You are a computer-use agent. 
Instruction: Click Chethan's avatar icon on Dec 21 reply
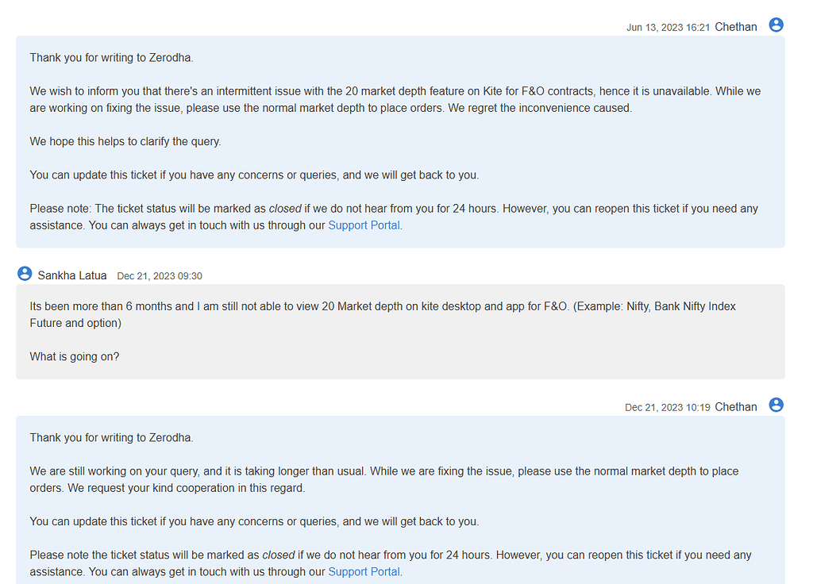(x=776, y=405)
